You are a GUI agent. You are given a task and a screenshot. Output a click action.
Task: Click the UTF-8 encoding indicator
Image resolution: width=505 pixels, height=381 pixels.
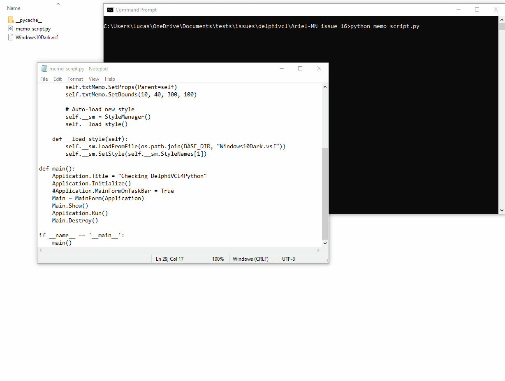[288, 259]
